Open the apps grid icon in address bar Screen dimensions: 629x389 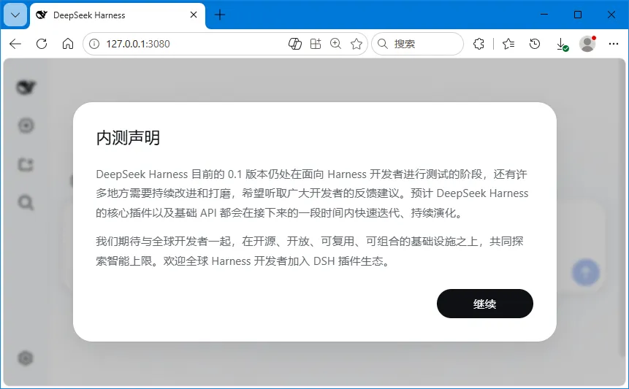(316, 44)
